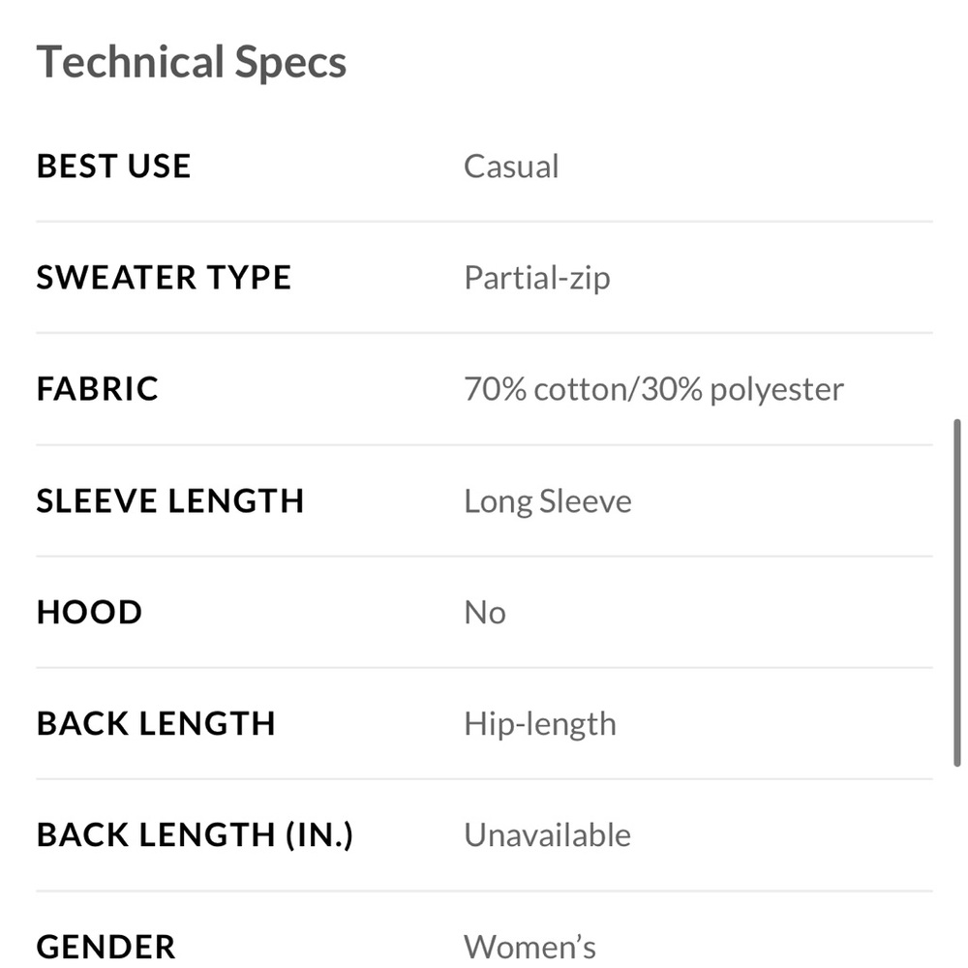
Task: Click the HOOD label
Action: (89, 612)
